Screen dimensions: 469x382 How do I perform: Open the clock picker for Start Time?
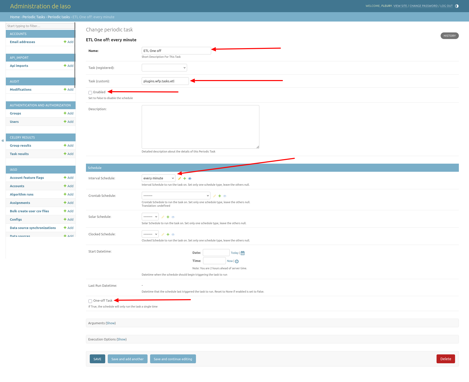pyautogui.click(x=237, y=261)
